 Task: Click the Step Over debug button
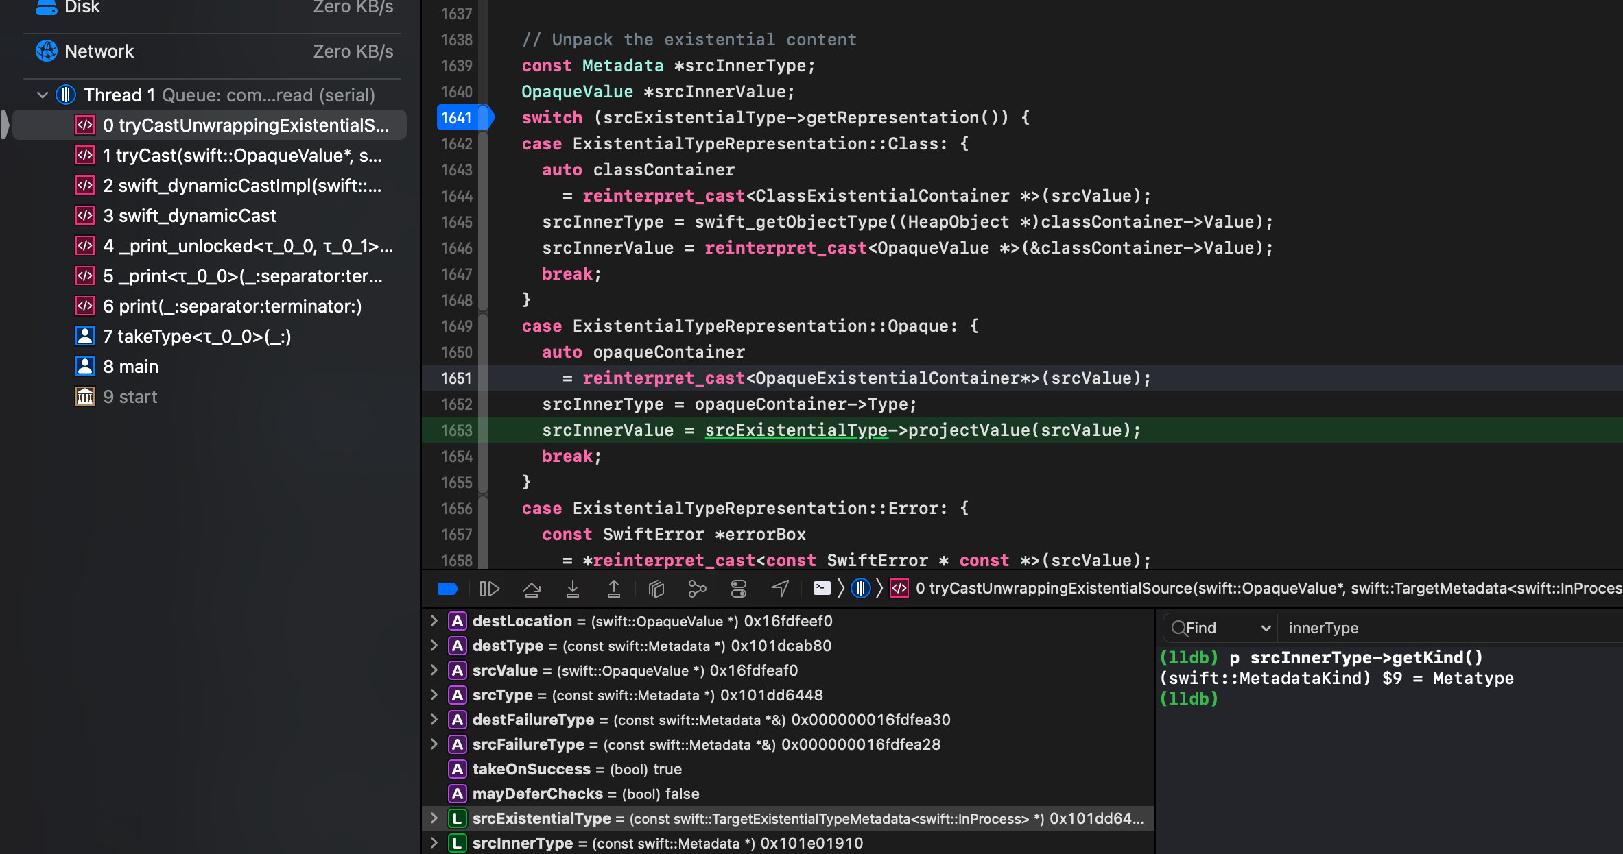[x=532, y=589]
